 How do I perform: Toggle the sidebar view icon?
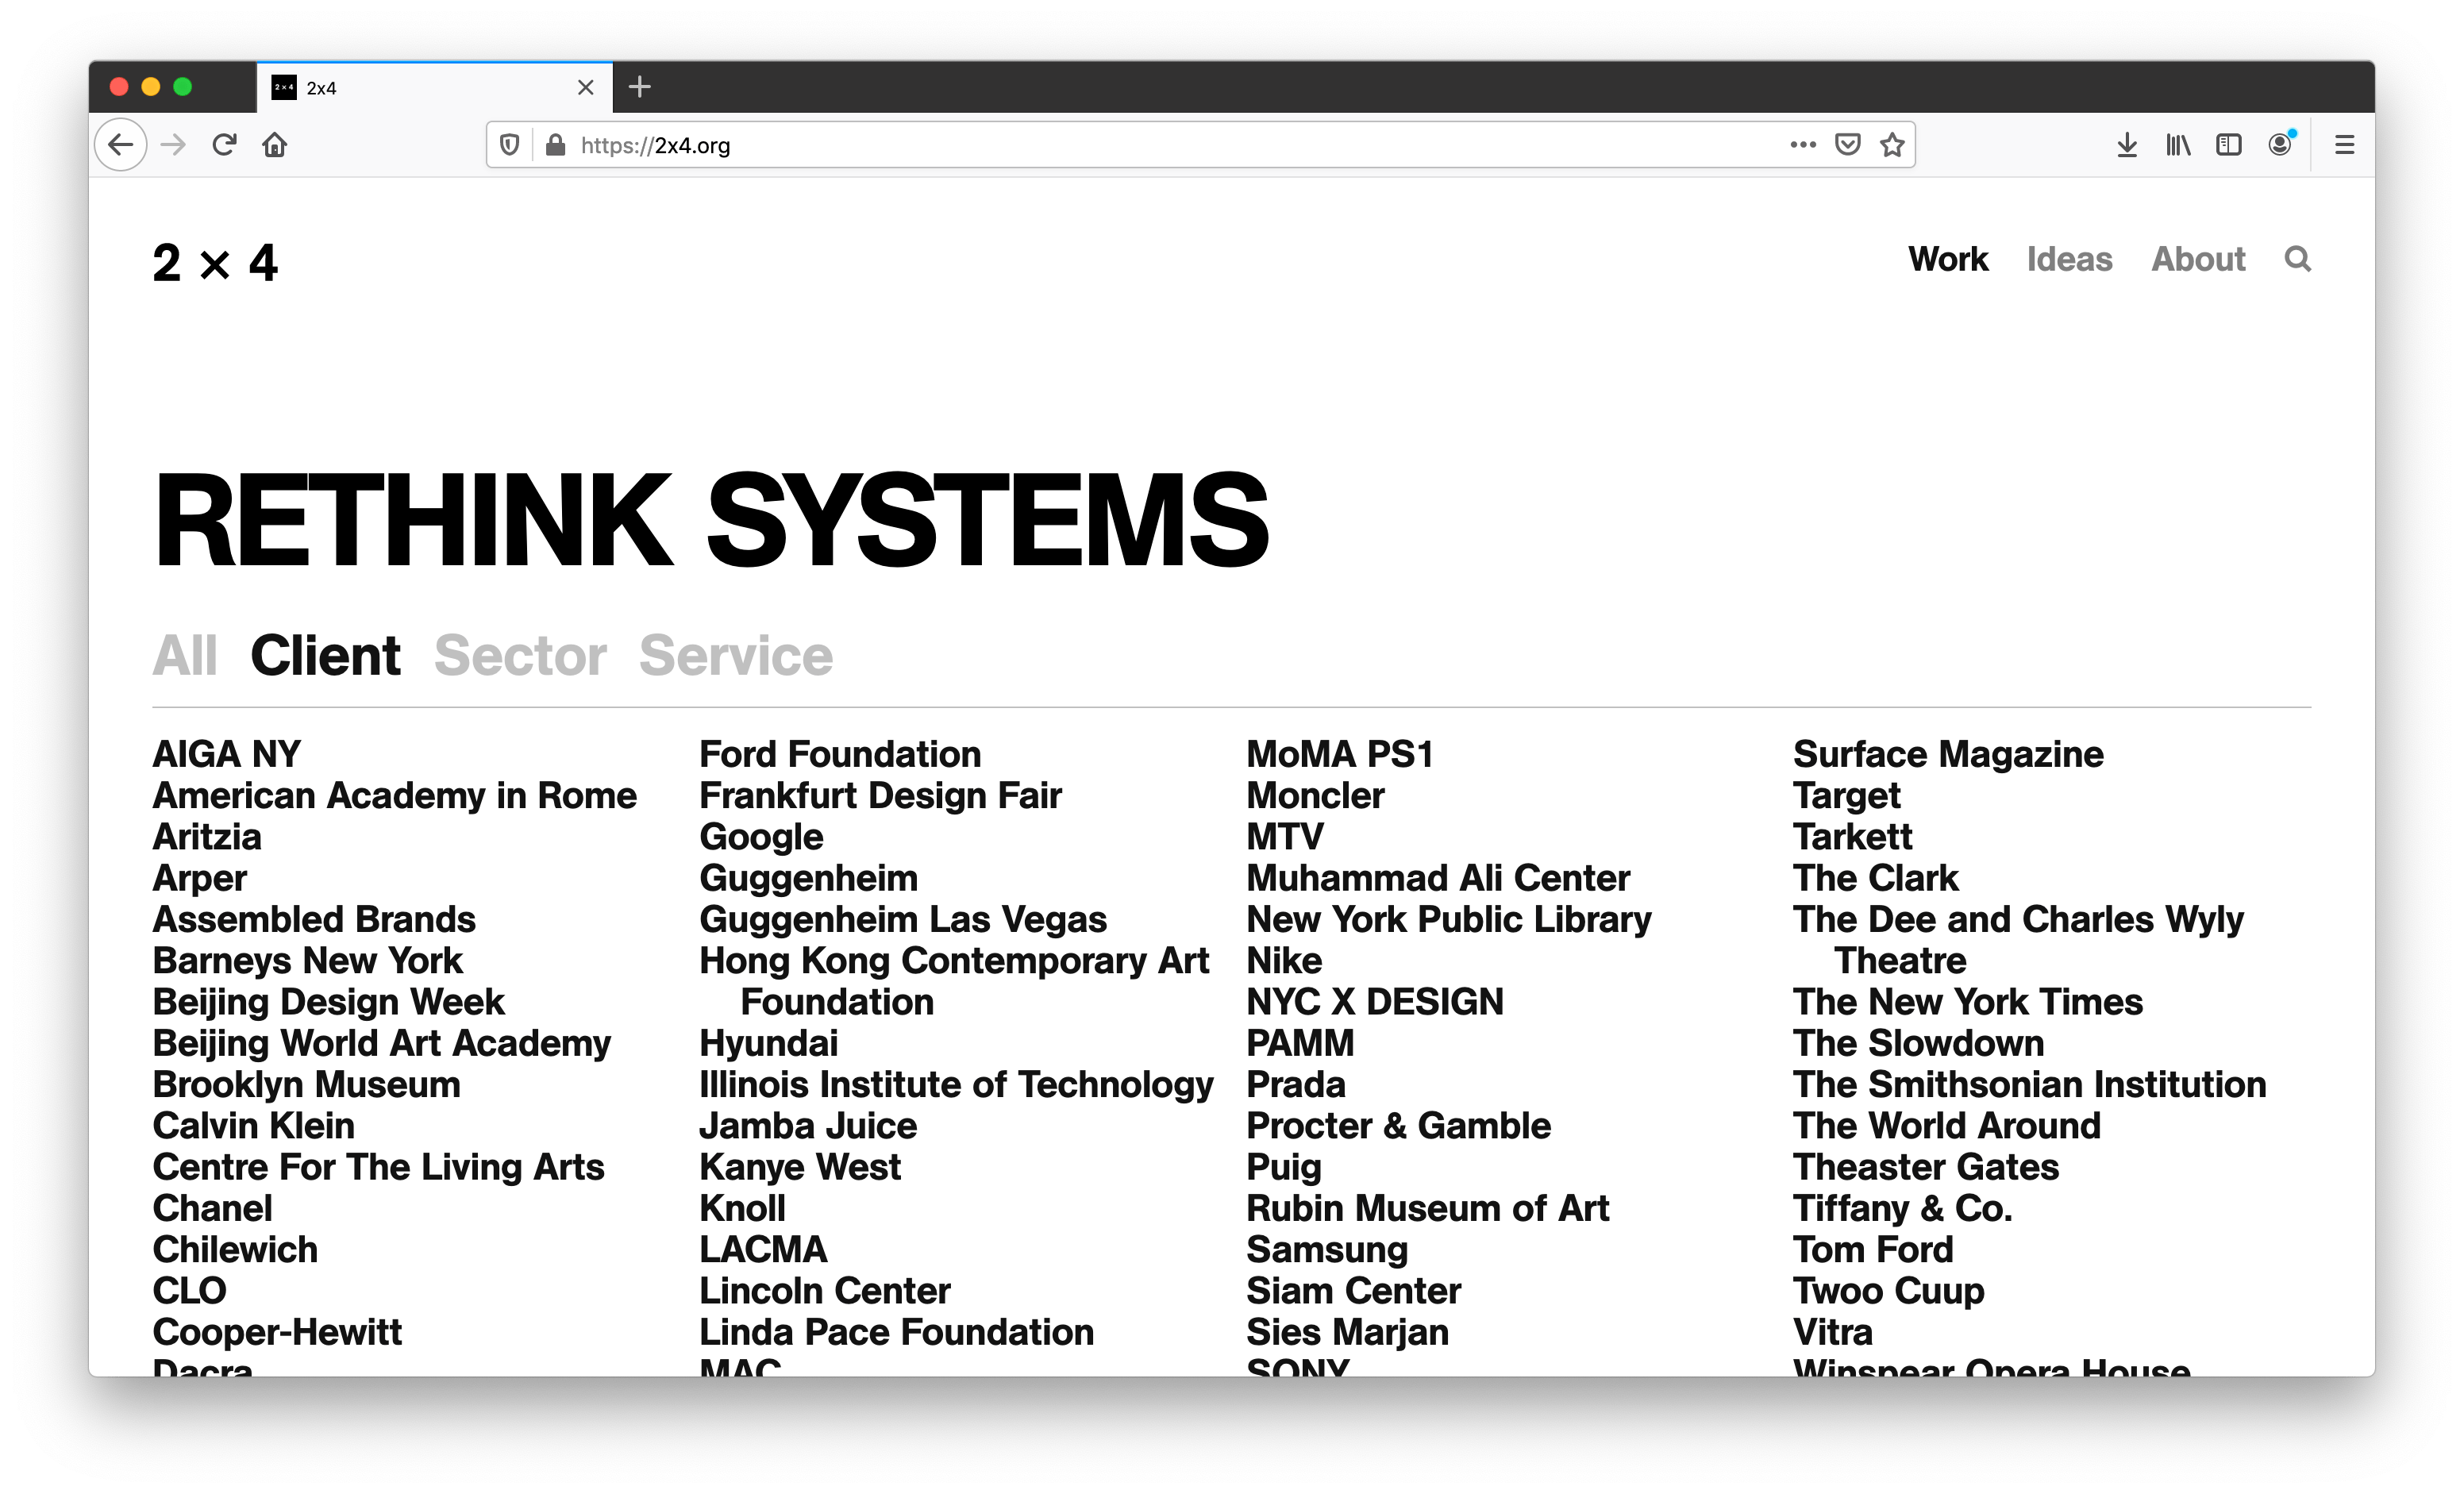pyautogui.click(x=2228, y=145)
